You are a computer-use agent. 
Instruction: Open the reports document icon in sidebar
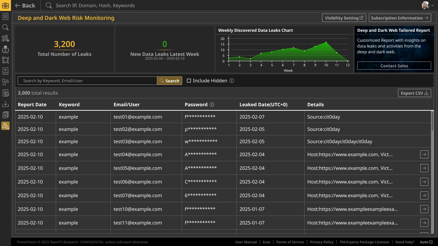point(5,16)
